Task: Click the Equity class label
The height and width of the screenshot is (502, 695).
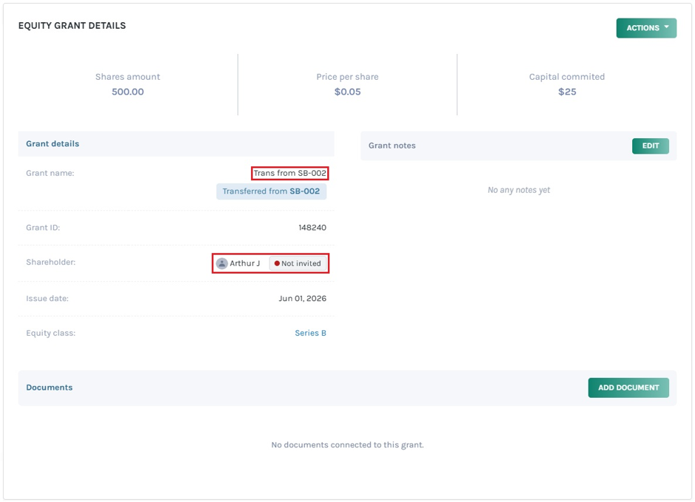Action: (51, 333)
